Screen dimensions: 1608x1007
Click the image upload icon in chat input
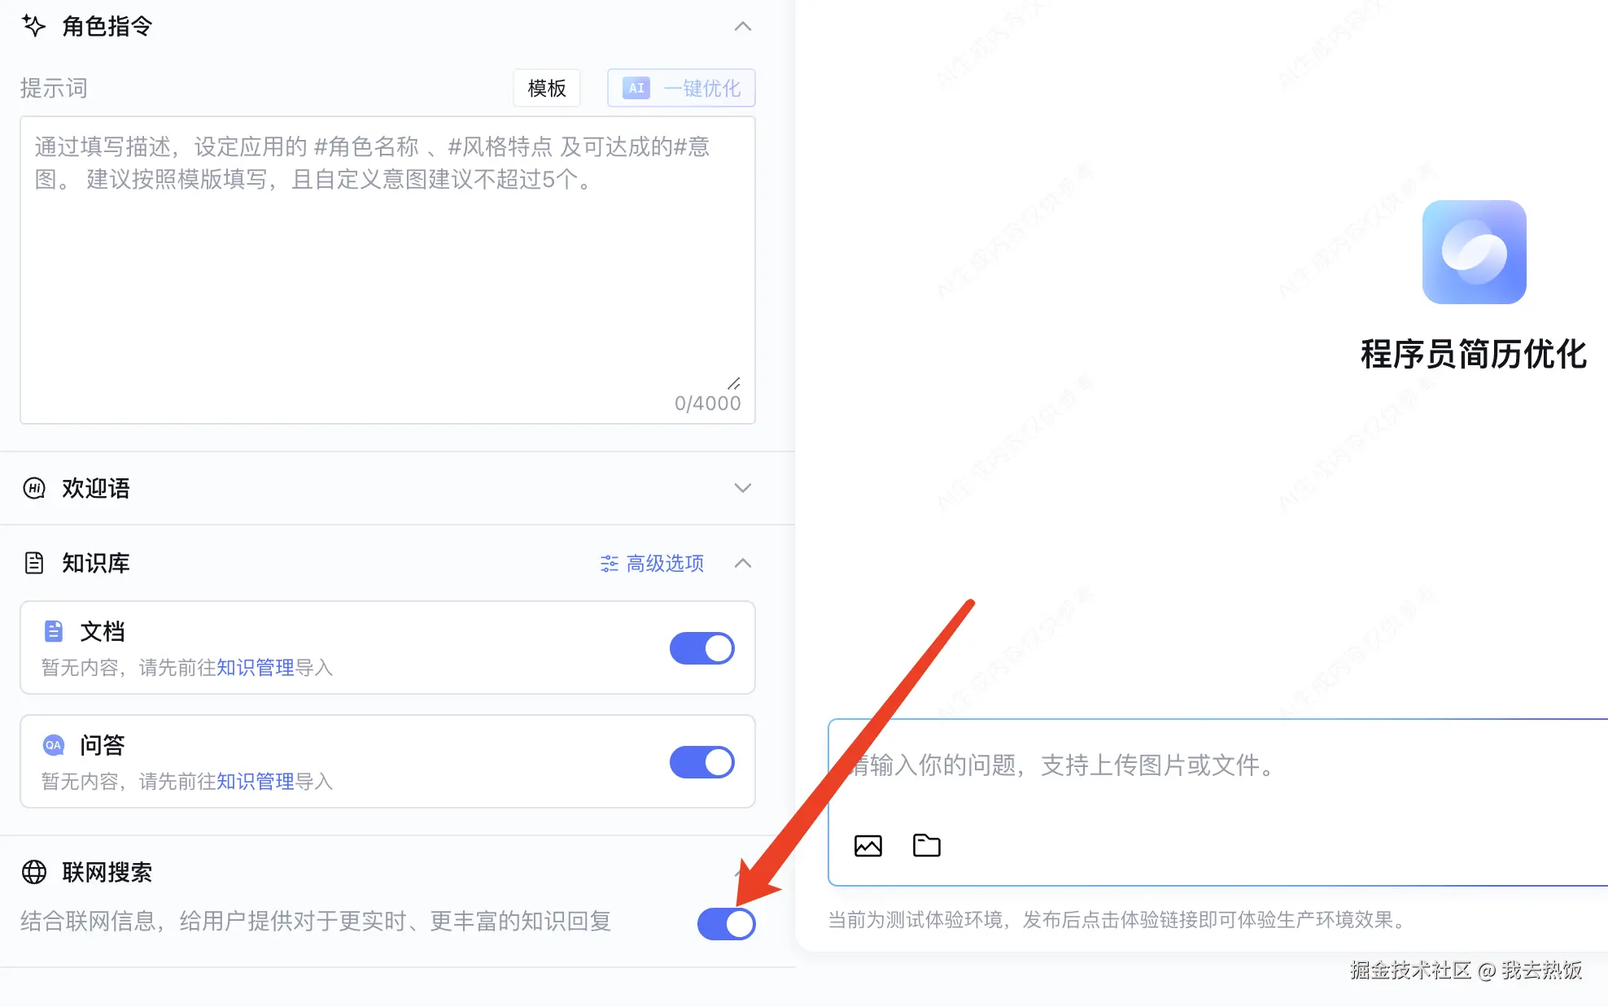click(867, 846)
